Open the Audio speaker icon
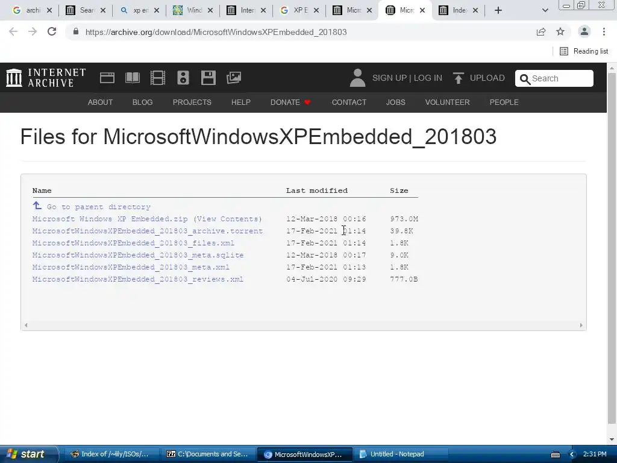 [183, 78]
